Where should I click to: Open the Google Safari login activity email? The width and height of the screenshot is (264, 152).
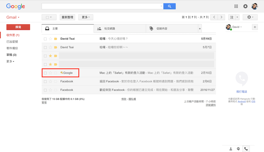pyautogui.click(x=129, y=73)
